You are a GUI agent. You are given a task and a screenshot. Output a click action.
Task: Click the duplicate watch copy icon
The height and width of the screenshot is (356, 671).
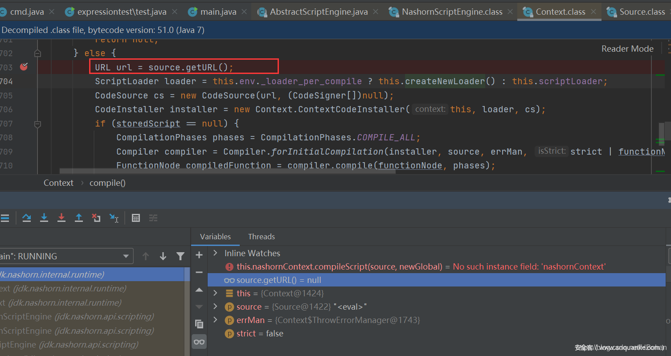pos(199,324)
